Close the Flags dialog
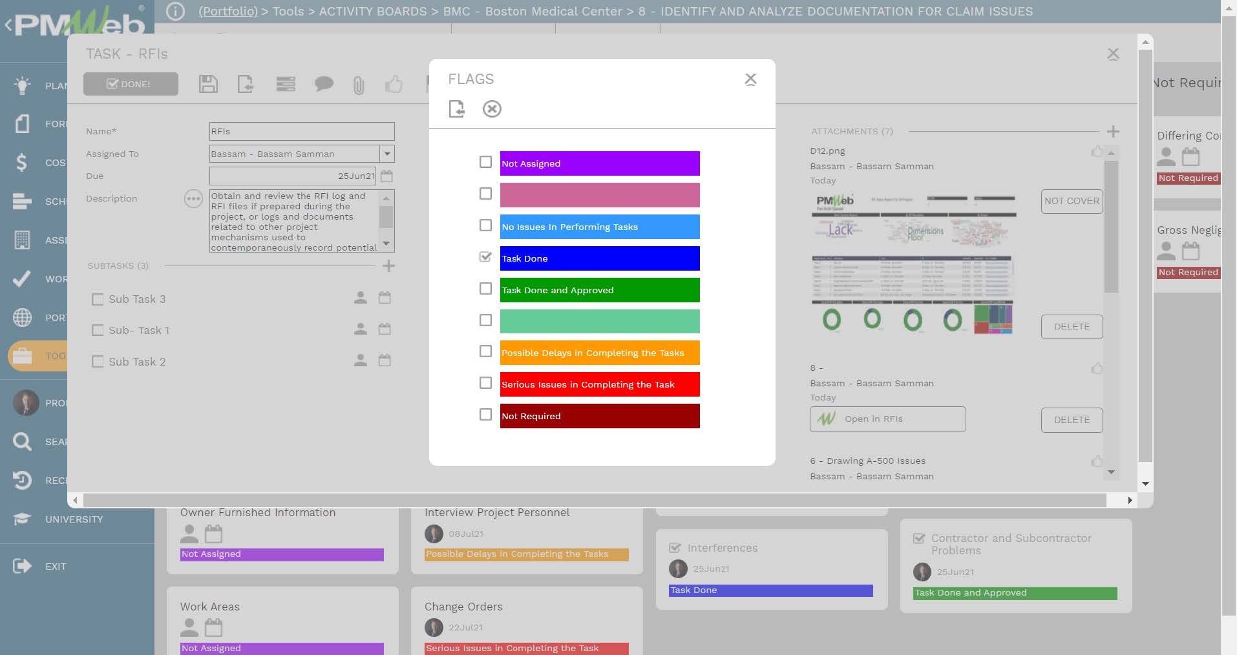 pos(750,79)
